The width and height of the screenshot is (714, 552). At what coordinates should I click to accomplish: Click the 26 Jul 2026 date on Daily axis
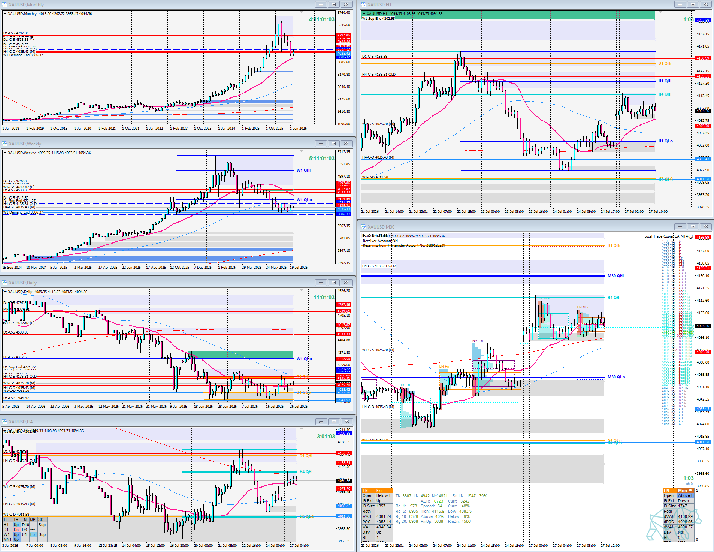pos(299,407)
